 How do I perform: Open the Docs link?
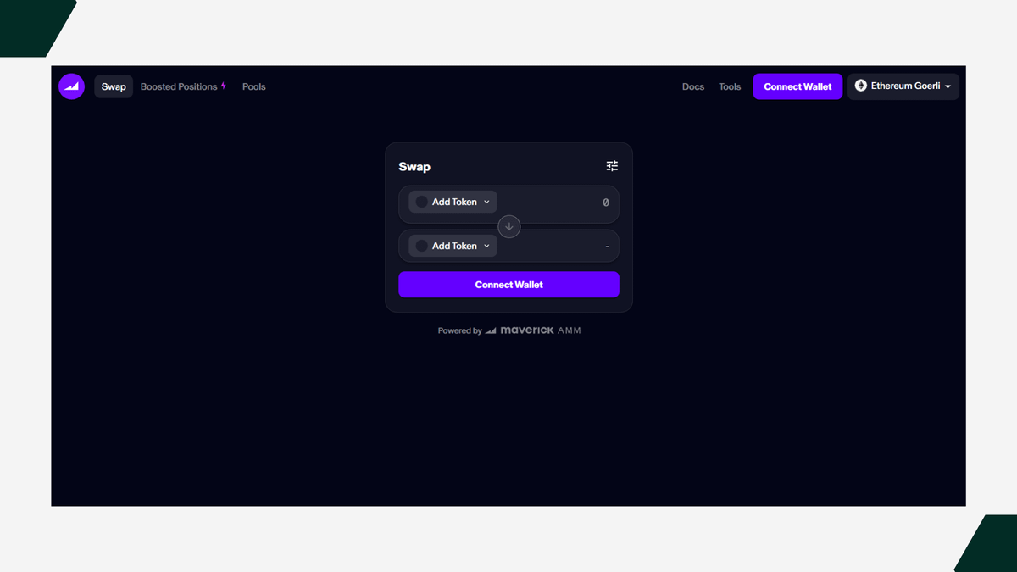693,86
